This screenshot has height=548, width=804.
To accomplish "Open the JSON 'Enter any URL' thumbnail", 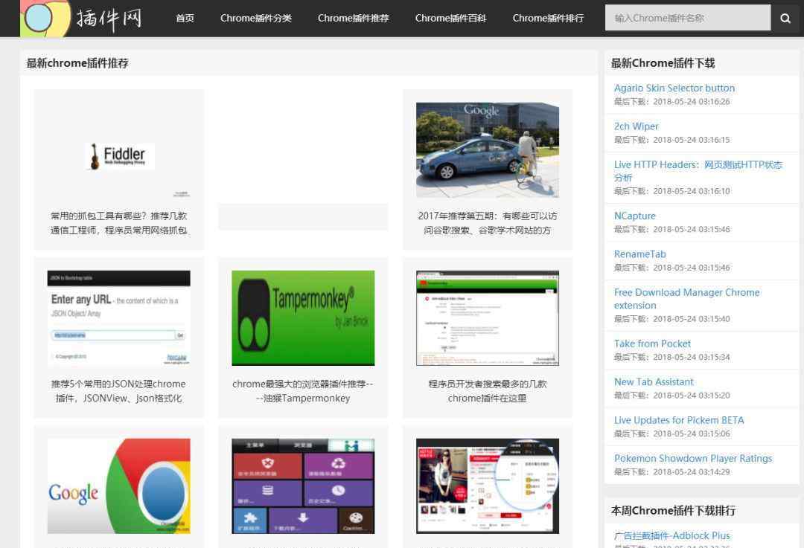I will pyautogui.click(x=119, y=318).
